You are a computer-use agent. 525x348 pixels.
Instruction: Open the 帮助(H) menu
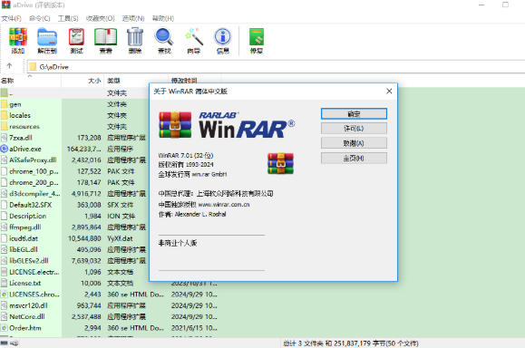point(163,18)
